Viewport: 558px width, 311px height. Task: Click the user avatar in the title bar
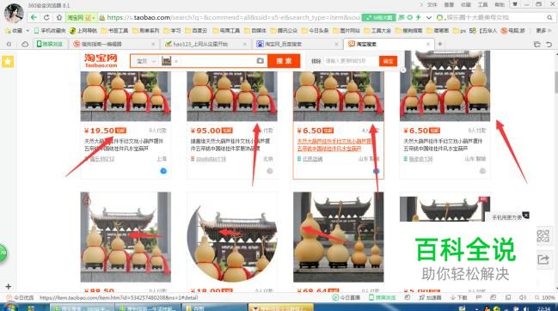click(x=14, y=13)
